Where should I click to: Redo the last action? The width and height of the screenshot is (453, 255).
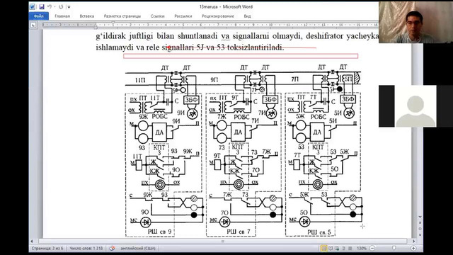[61, 6]
